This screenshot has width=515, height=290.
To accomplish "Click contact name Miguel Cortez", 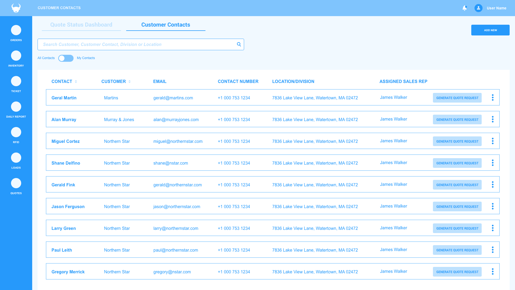I will [65, 141].
